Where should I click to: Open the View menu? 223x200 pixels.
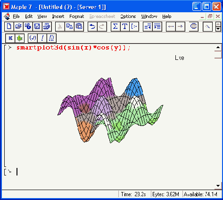42,17
